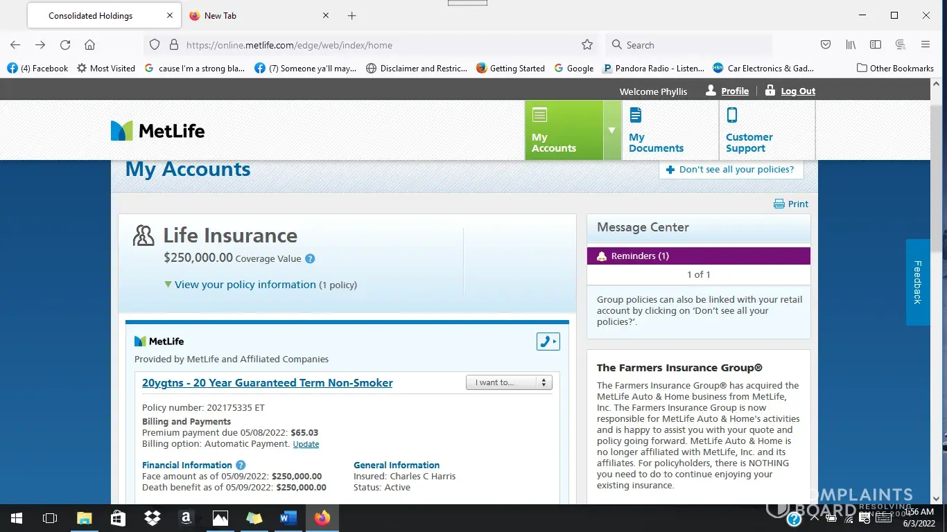Click Coverage Value help question icon

310,259
